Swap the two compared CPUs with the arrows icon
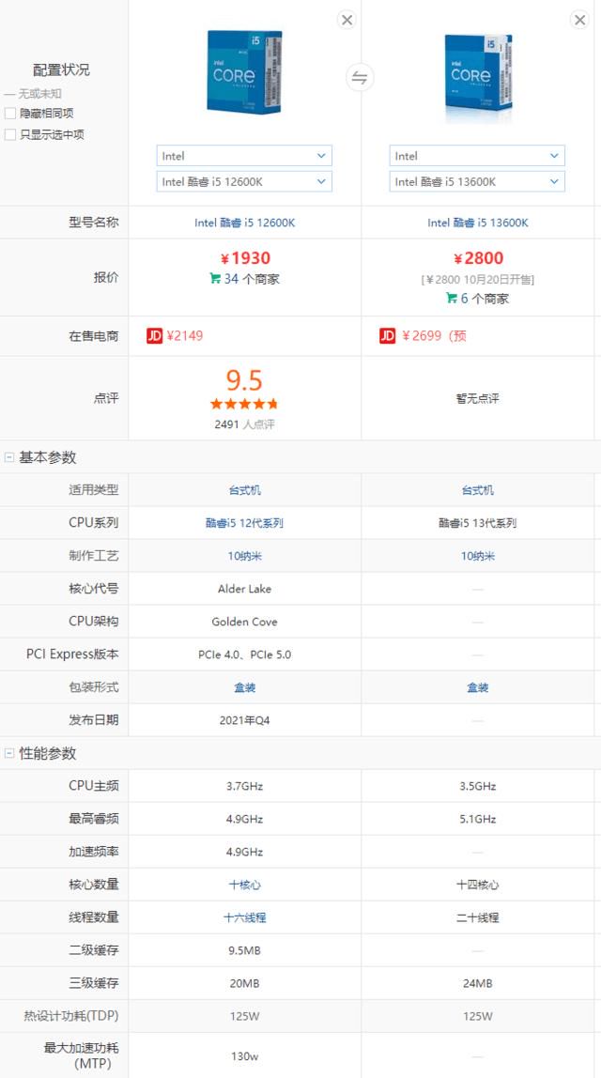Viewport: 601px width, 1078px height. tap(360, 77)
